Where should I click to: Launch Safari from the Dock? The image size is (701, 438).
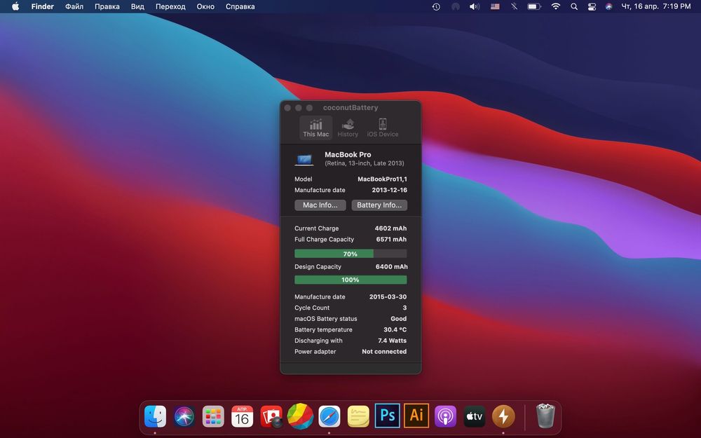coord(329,416)
